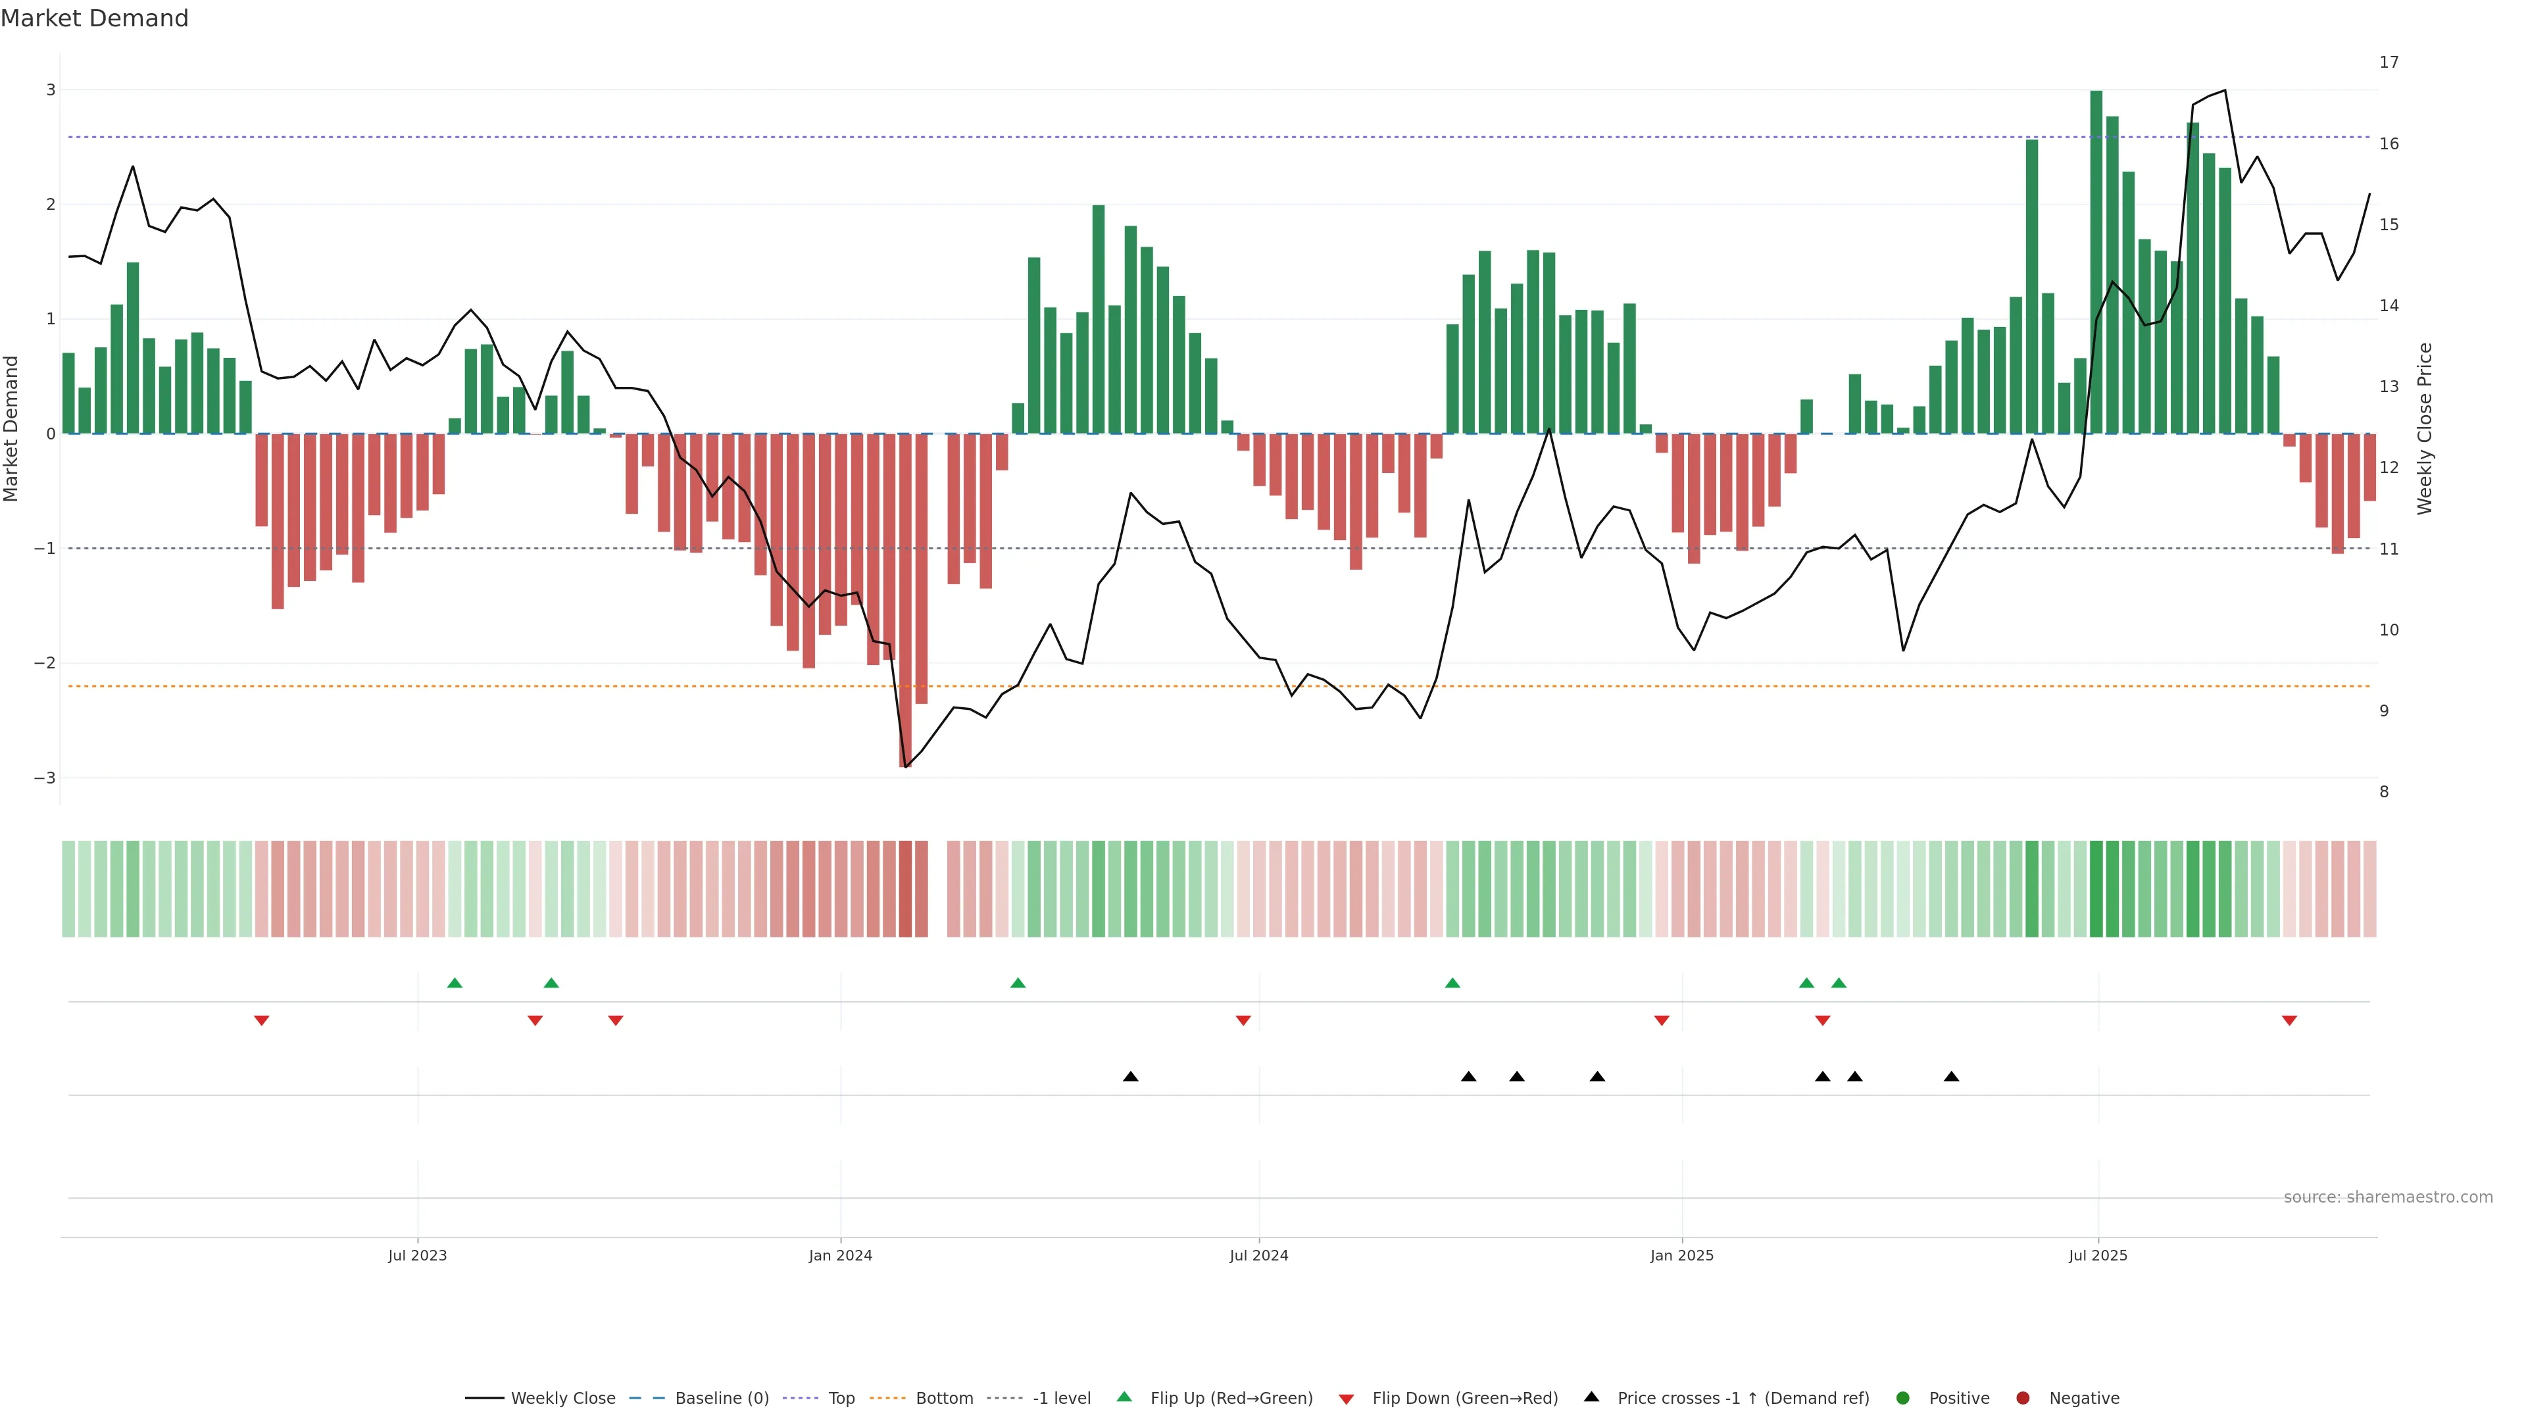
Task: Click the first black triangle marker before Jul 2024
Action: (x=1131, y=1077)
